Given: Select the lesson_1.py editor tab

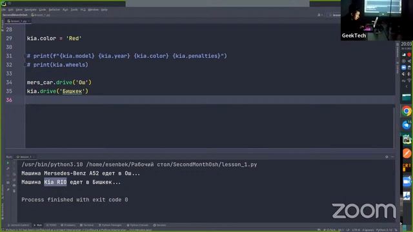Looking at the screenshot, I should (18, 21).
